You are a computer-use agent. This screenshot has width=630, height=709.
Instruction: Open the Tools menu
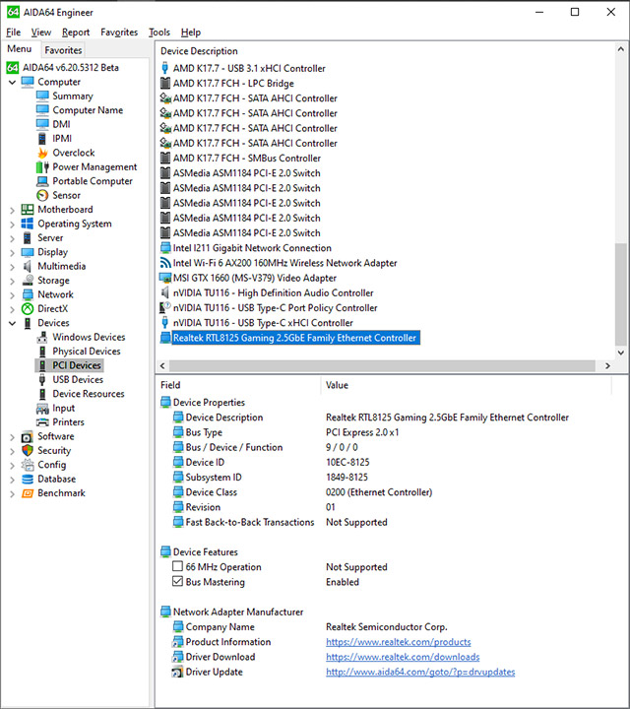[159, 32]
